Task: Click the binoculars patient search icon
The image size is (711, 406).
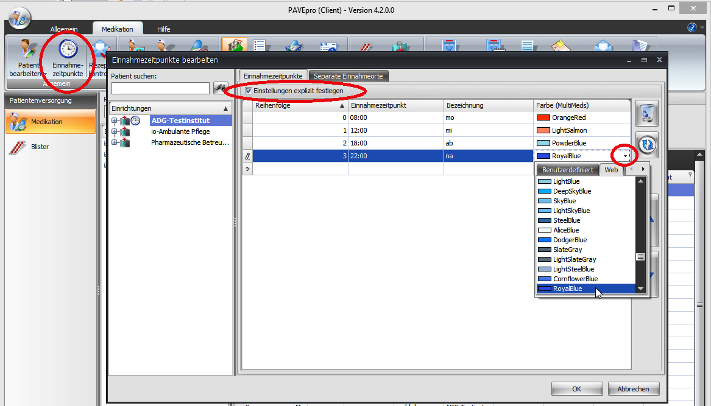Action: tap(220, 88)
